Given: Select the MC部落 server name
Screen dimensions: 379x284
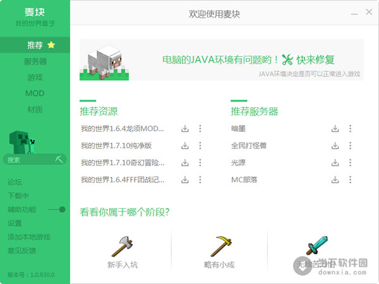Looking at the screenshot, I should tap(244, 180).
